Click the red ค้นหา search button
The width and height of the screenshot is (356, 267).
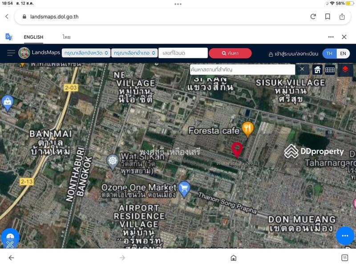pos(230,53)
